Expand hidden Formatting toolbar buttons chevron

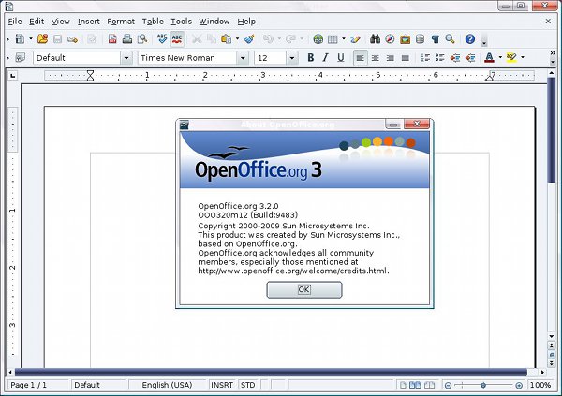pyautogui.click(x=553, y=53)
